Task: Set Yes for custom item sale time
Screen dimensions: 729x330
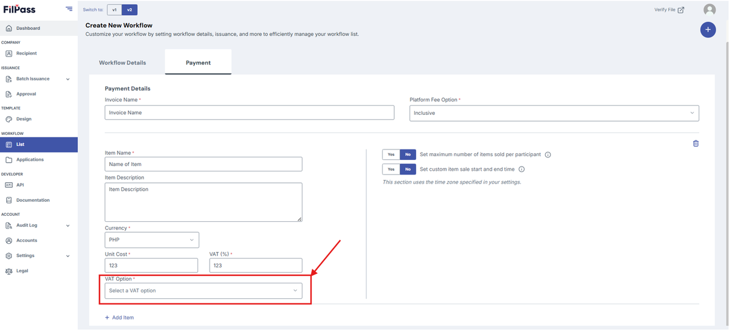Action: [391, 170]
